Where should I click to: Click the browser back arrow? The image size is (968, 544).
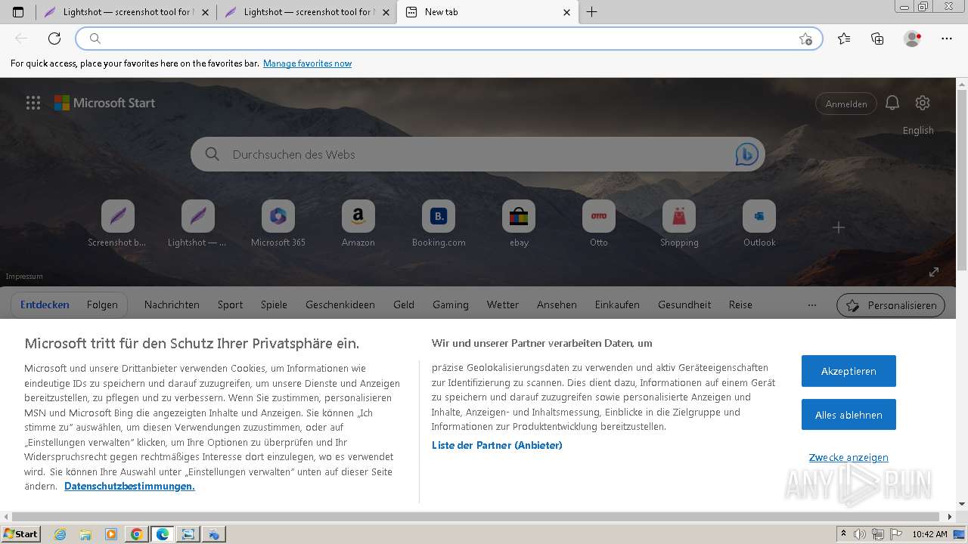(x=21, y=39)
